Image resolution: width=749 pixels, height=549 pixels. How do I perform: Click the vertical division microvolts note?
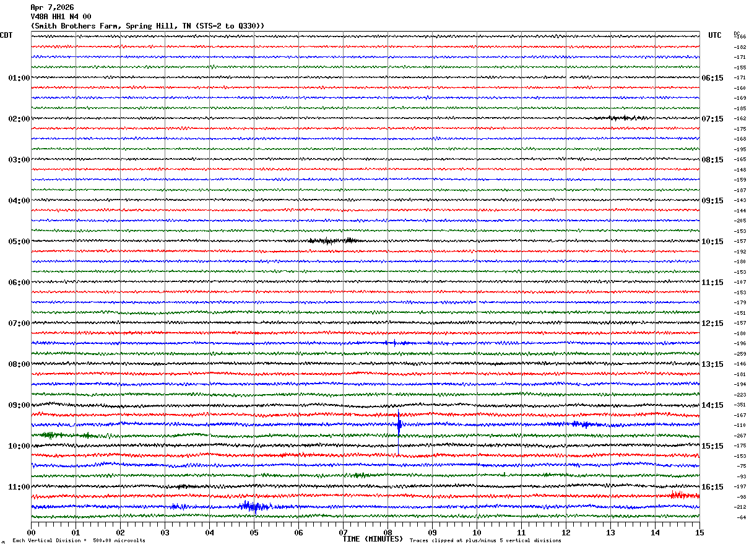(x=79, y=541)
